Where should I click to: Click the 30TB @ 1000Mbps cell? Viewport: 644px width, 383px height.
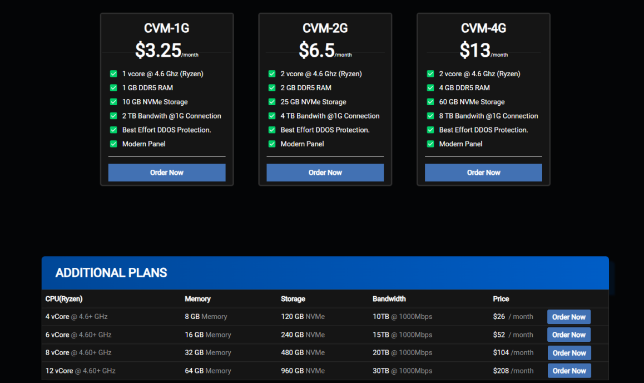coord(403,371)
